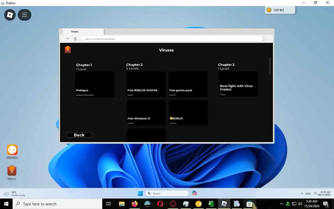This screenshot has width=334, height=209.
Task: Open the Roblox logo menu button
Action: tap(10, 15)
